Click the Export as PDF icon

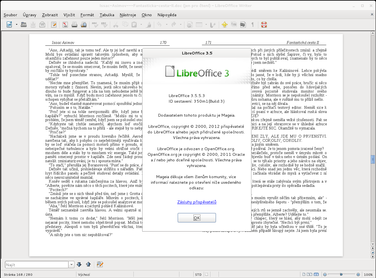tap(65, 25)
